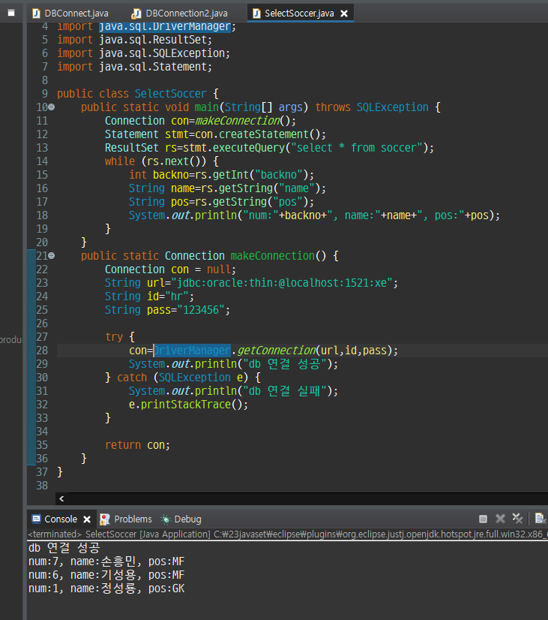Click 'rs.getString("pos")' on line 17
The image size is (548, 620).
point(251,202)
